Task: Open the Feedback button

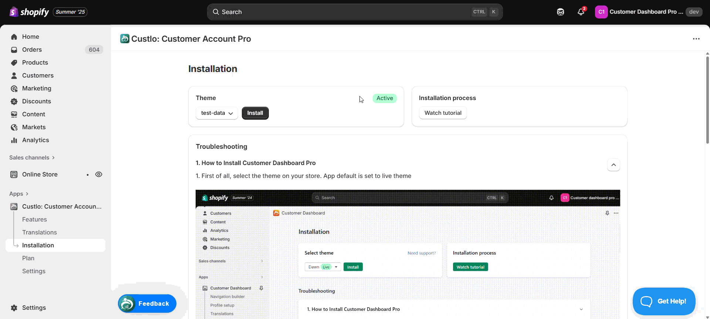Action: (147, 303)
